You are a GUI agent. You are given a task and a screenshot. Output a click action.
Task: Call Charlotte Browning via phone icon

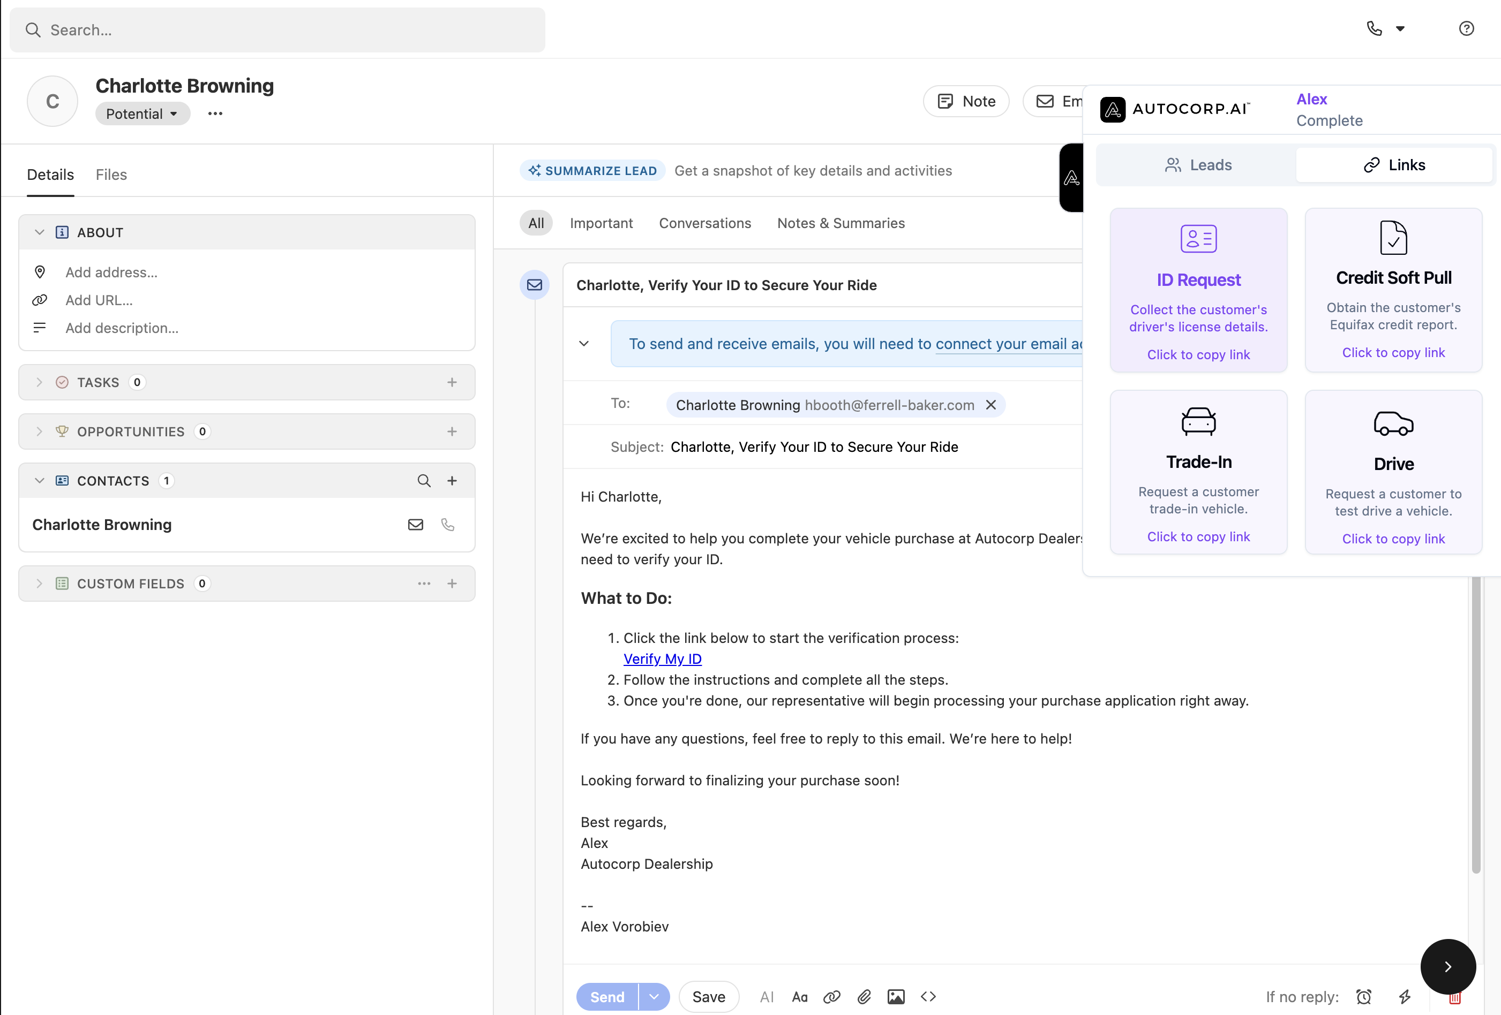448,525
